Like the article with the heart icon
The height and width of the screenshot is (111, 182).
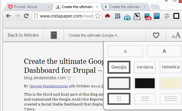(156, 35)
